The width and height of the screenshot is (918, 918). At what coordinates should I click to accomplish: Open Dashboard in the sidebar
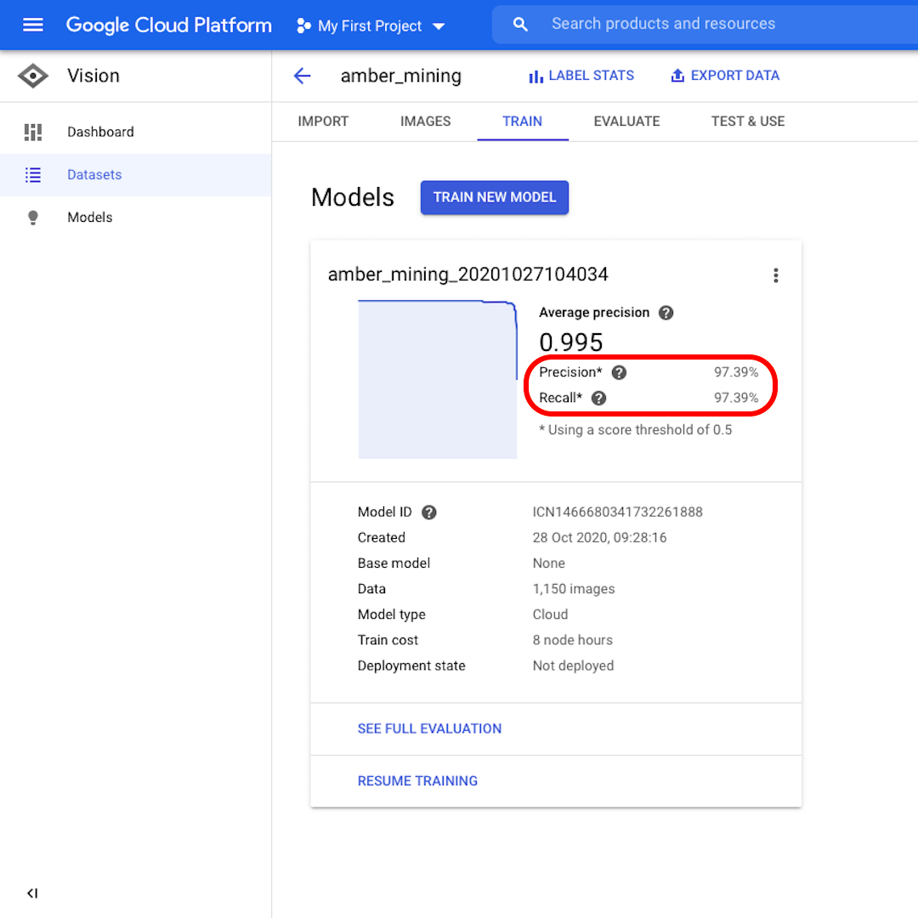[x=135, y=132]
